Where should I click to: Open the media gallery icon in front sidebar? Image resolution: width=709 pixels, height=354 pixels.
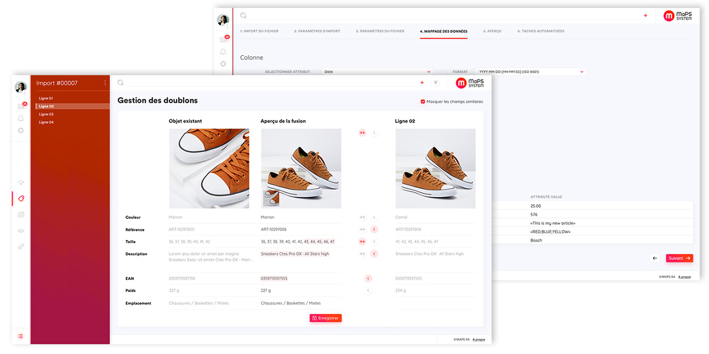click(21, 214)
